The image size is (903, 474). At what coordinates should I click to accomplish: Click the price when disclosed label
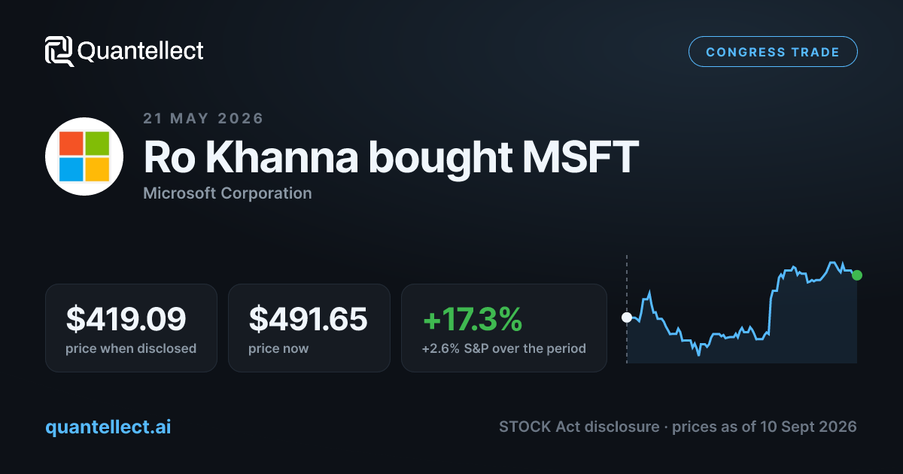click(131, 348)
